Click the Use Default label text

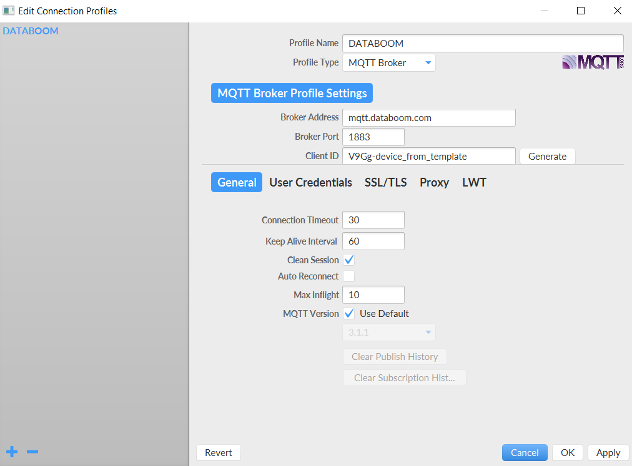tap(384, 314)
